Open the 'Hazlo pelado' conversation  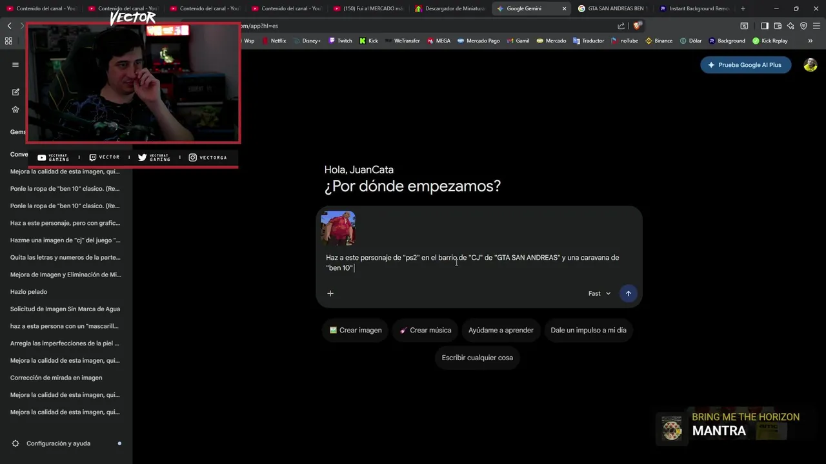pos(29,292)
